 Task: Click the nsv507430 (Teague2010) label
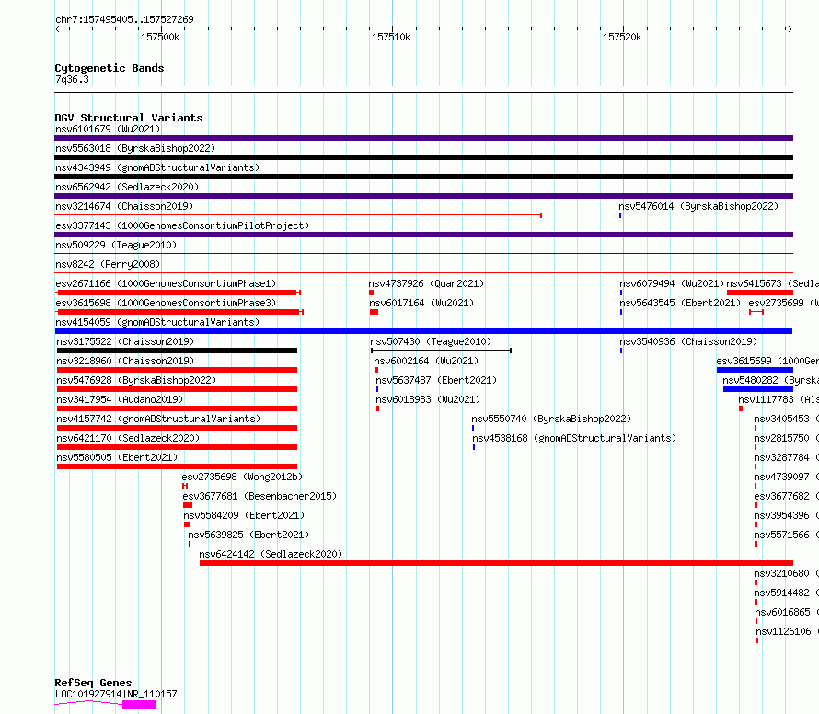(431, 341)
